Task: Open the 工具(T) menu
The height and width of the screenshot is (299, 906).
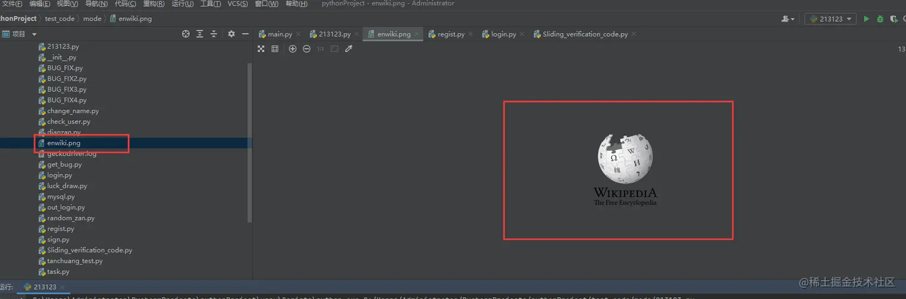Action: click(210, 4)
